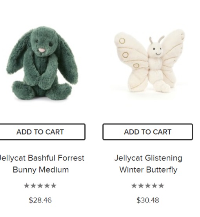The height and width of the screenshot is (217, 200).
Task: Add the Glistening Winter Butterfly to cart
Action: pos(148,132)
